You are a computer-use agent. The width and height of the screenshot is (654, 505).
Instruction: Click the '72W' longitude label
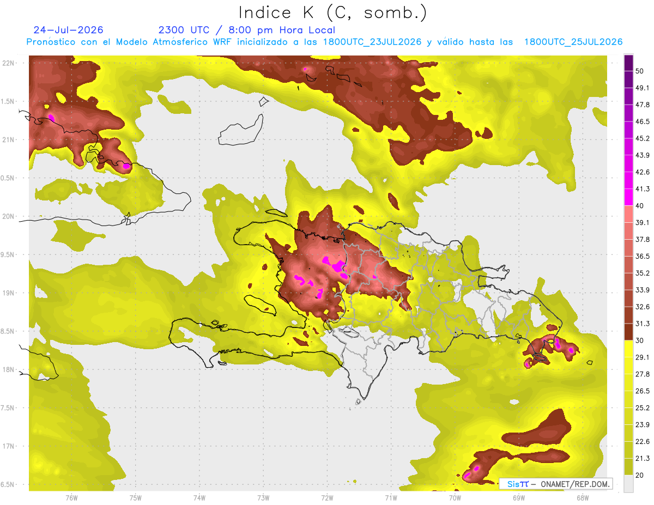pos(327,497)
